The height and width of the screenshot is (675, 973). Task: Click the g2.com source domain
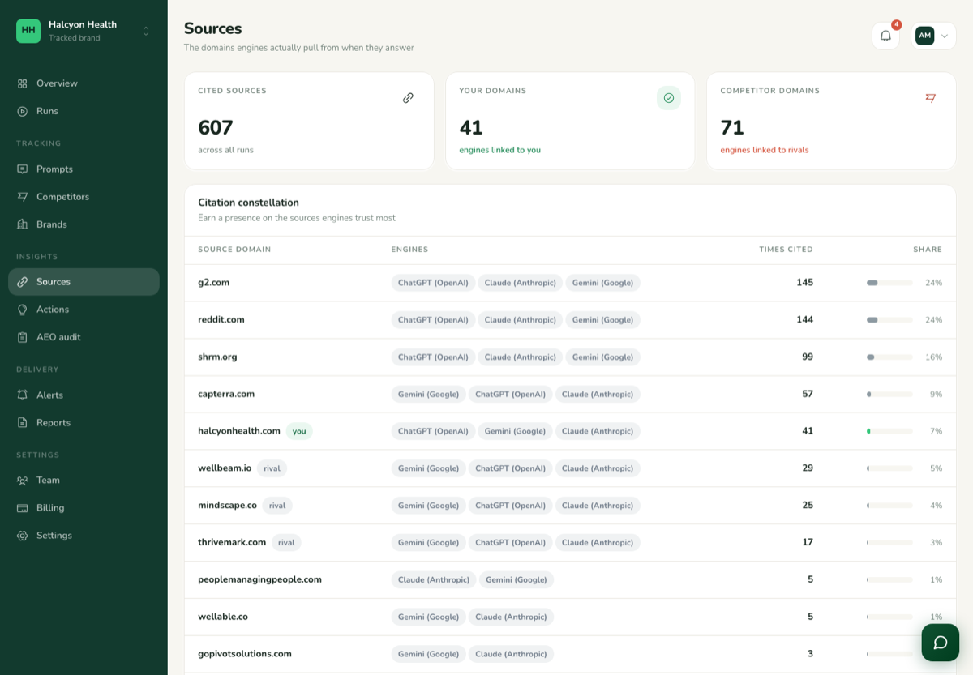point(214,283)
